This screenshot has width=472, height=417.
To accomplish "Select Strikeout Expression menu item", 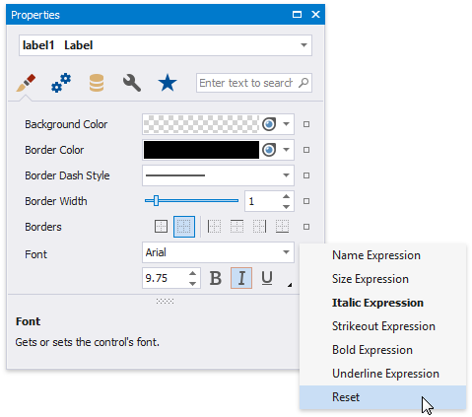I will pyautogui.click(x=383, y=326).
